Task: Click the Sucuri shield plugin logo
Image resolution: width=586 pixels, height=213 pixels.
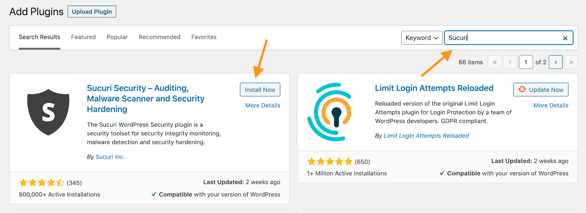Action: coord(48,112)
